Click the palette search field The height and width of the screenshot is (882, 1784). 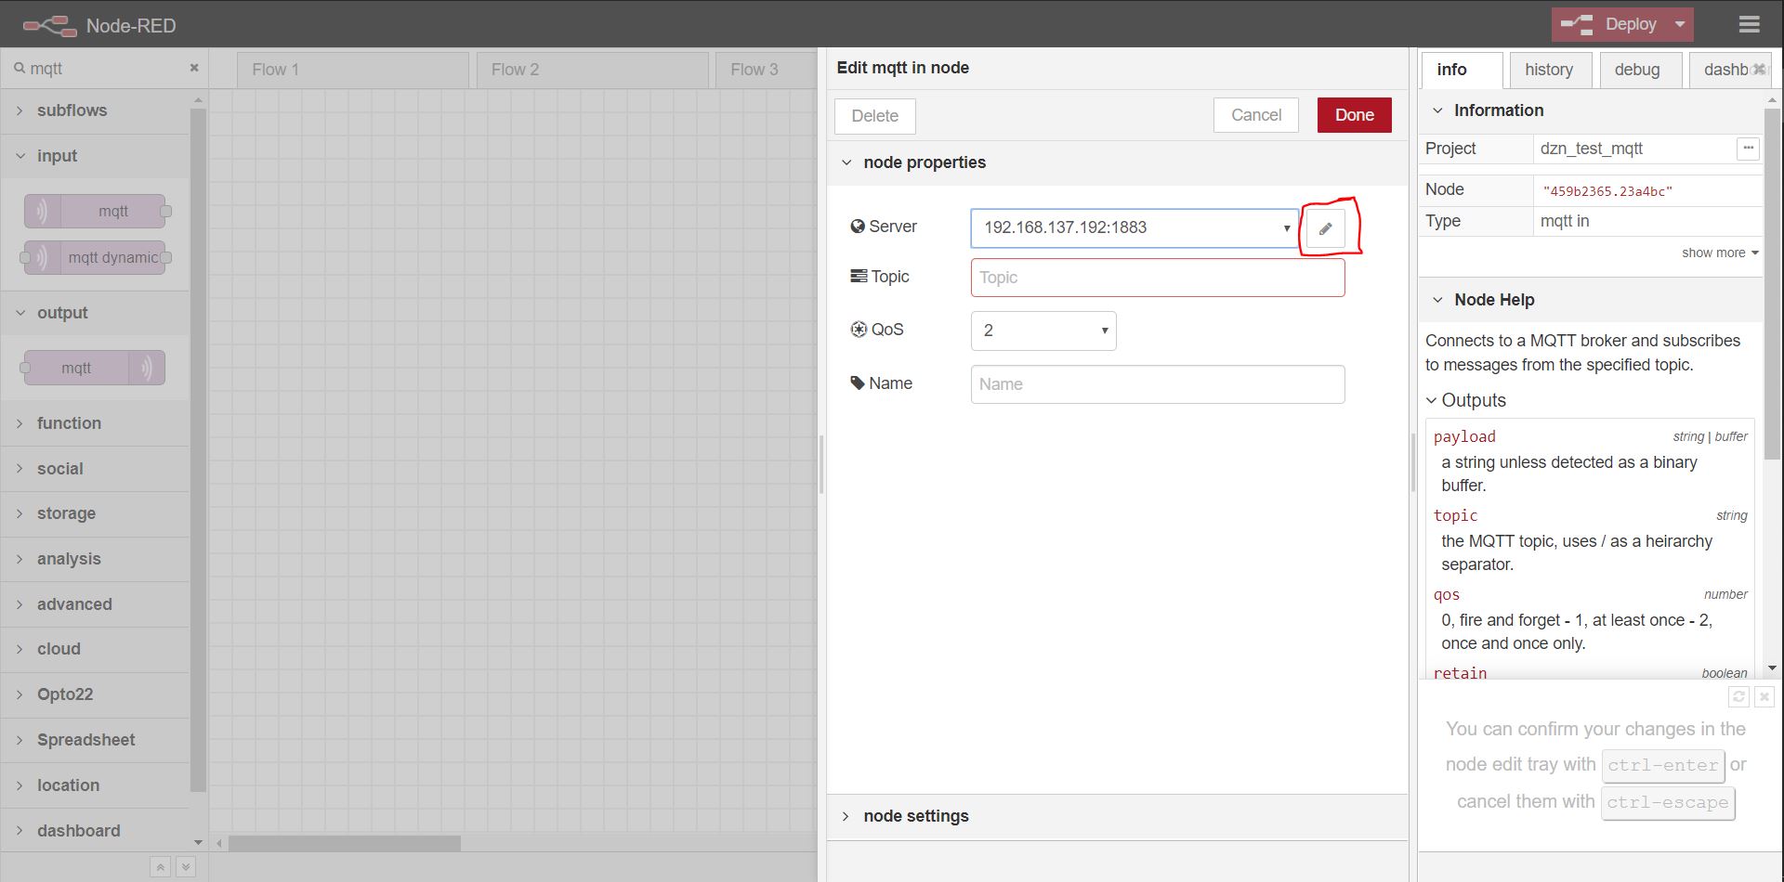click(x=105, y=69)
